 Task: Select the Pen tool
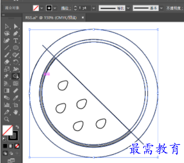click(16, 34)
